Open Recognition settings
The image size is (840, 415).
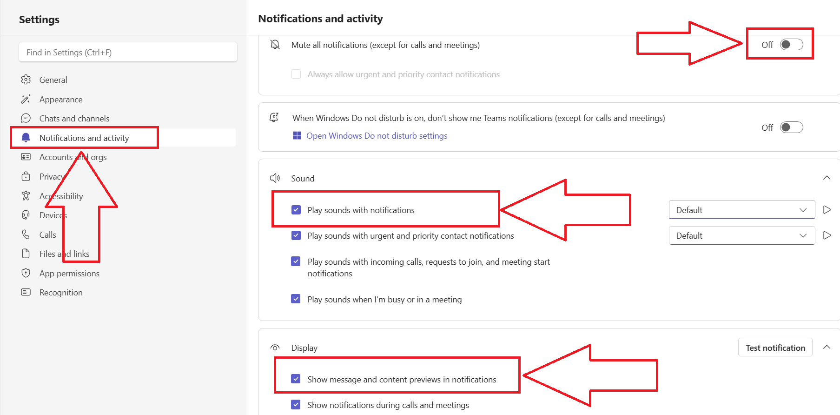[x=61, y=292]
